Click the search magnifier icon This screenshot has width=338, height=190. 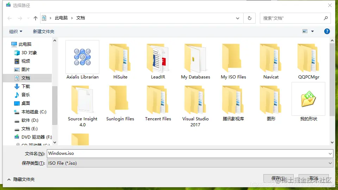326,18
